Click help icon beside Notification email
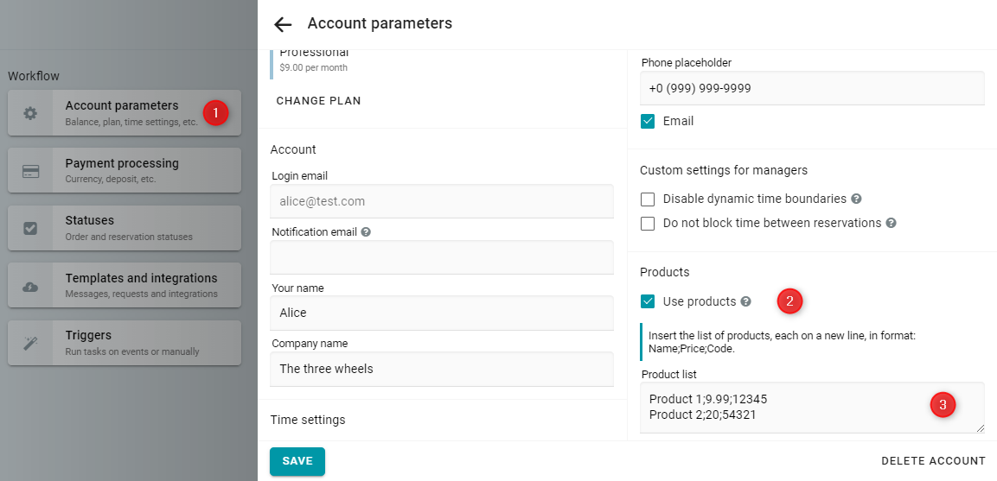 [366, 232]
